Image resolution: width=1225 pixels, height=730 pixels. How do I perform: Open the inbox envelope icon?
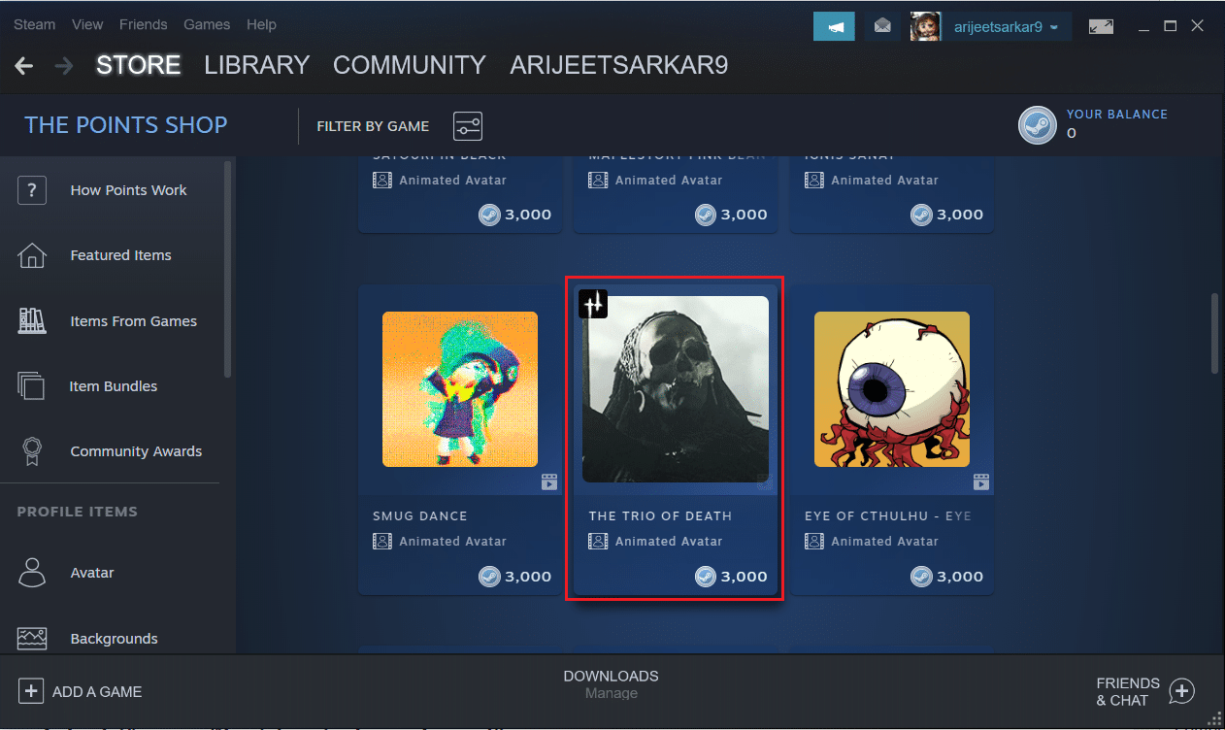[x=881, y=26]
